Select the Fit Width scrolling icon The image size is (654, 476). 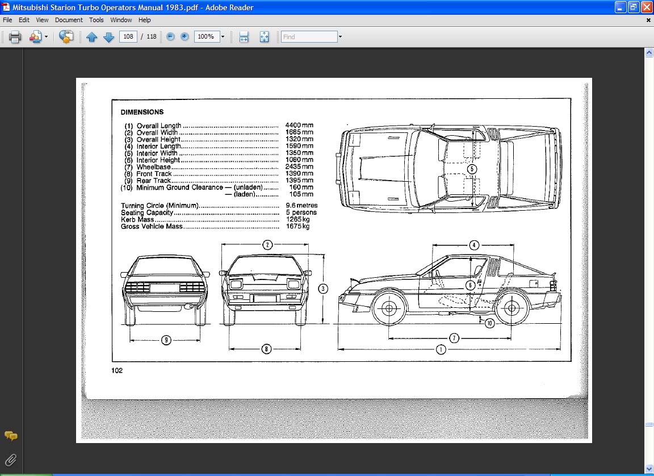244,37
